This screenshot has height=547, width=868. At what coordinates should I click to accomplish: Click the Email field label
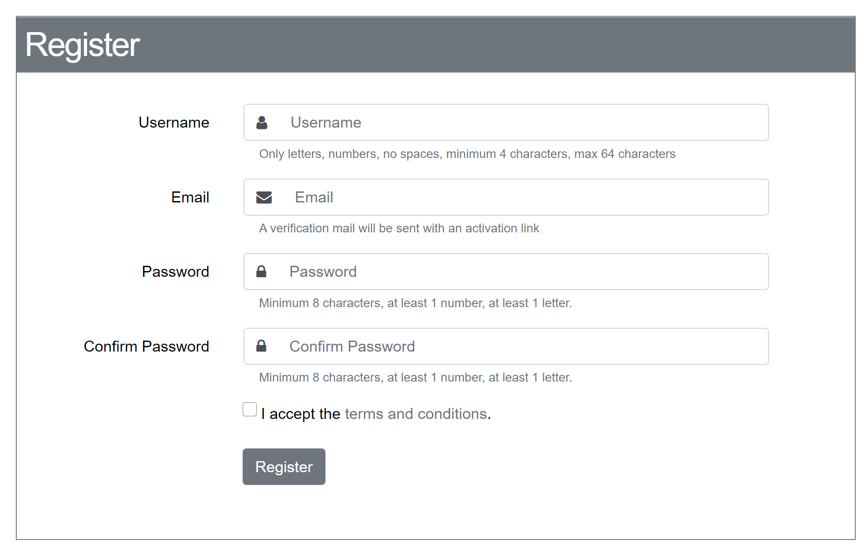[190, 197]
